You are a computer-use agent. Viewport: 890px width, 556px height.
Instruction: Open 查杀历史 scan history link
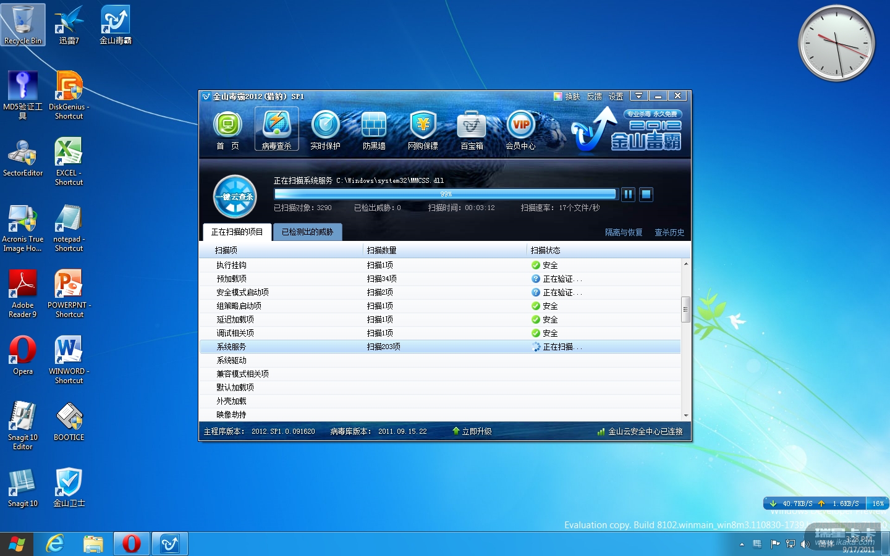pos(669,233)
